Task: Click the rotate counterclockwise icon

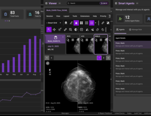Action: [x=98, y=30]
